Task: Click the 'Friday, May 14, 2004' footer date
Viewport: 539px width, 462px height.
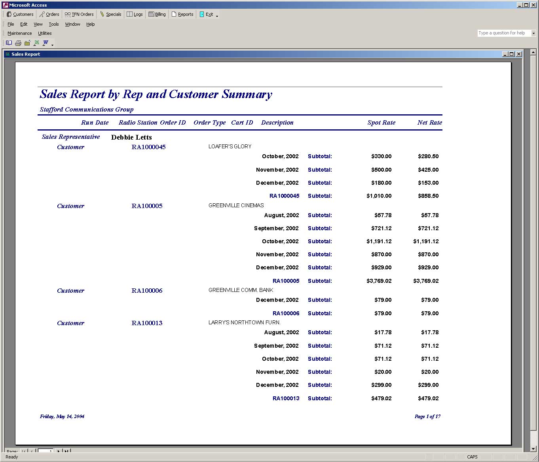Action: coord(62,417)
